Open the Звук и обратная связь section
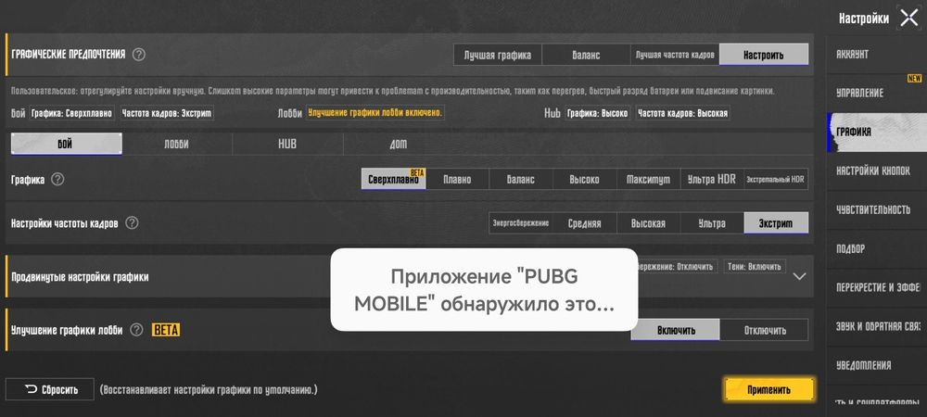The height and width of the screenshot is (417, 927). click(x=877, y=326)
